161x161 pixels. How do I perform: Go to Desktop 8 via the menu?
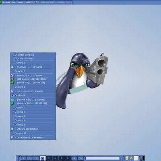[x=33, y=120]
